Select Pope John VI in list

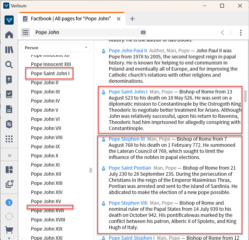[45, 119]
